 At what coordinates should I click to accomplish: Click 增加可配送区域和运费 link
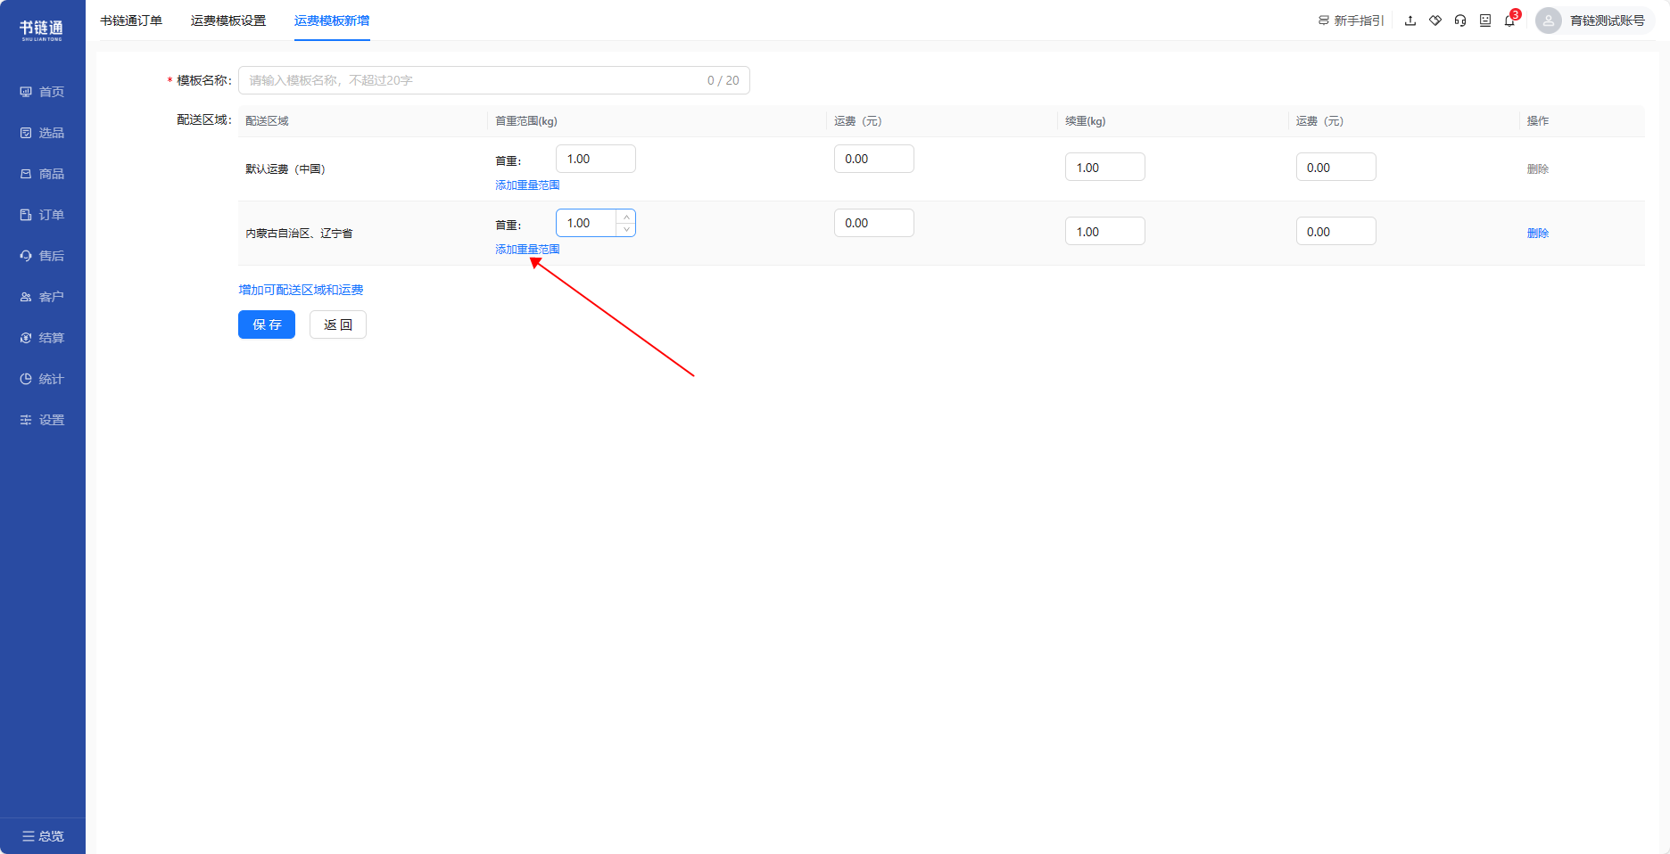pyautogui.click(x=301, y=290)
